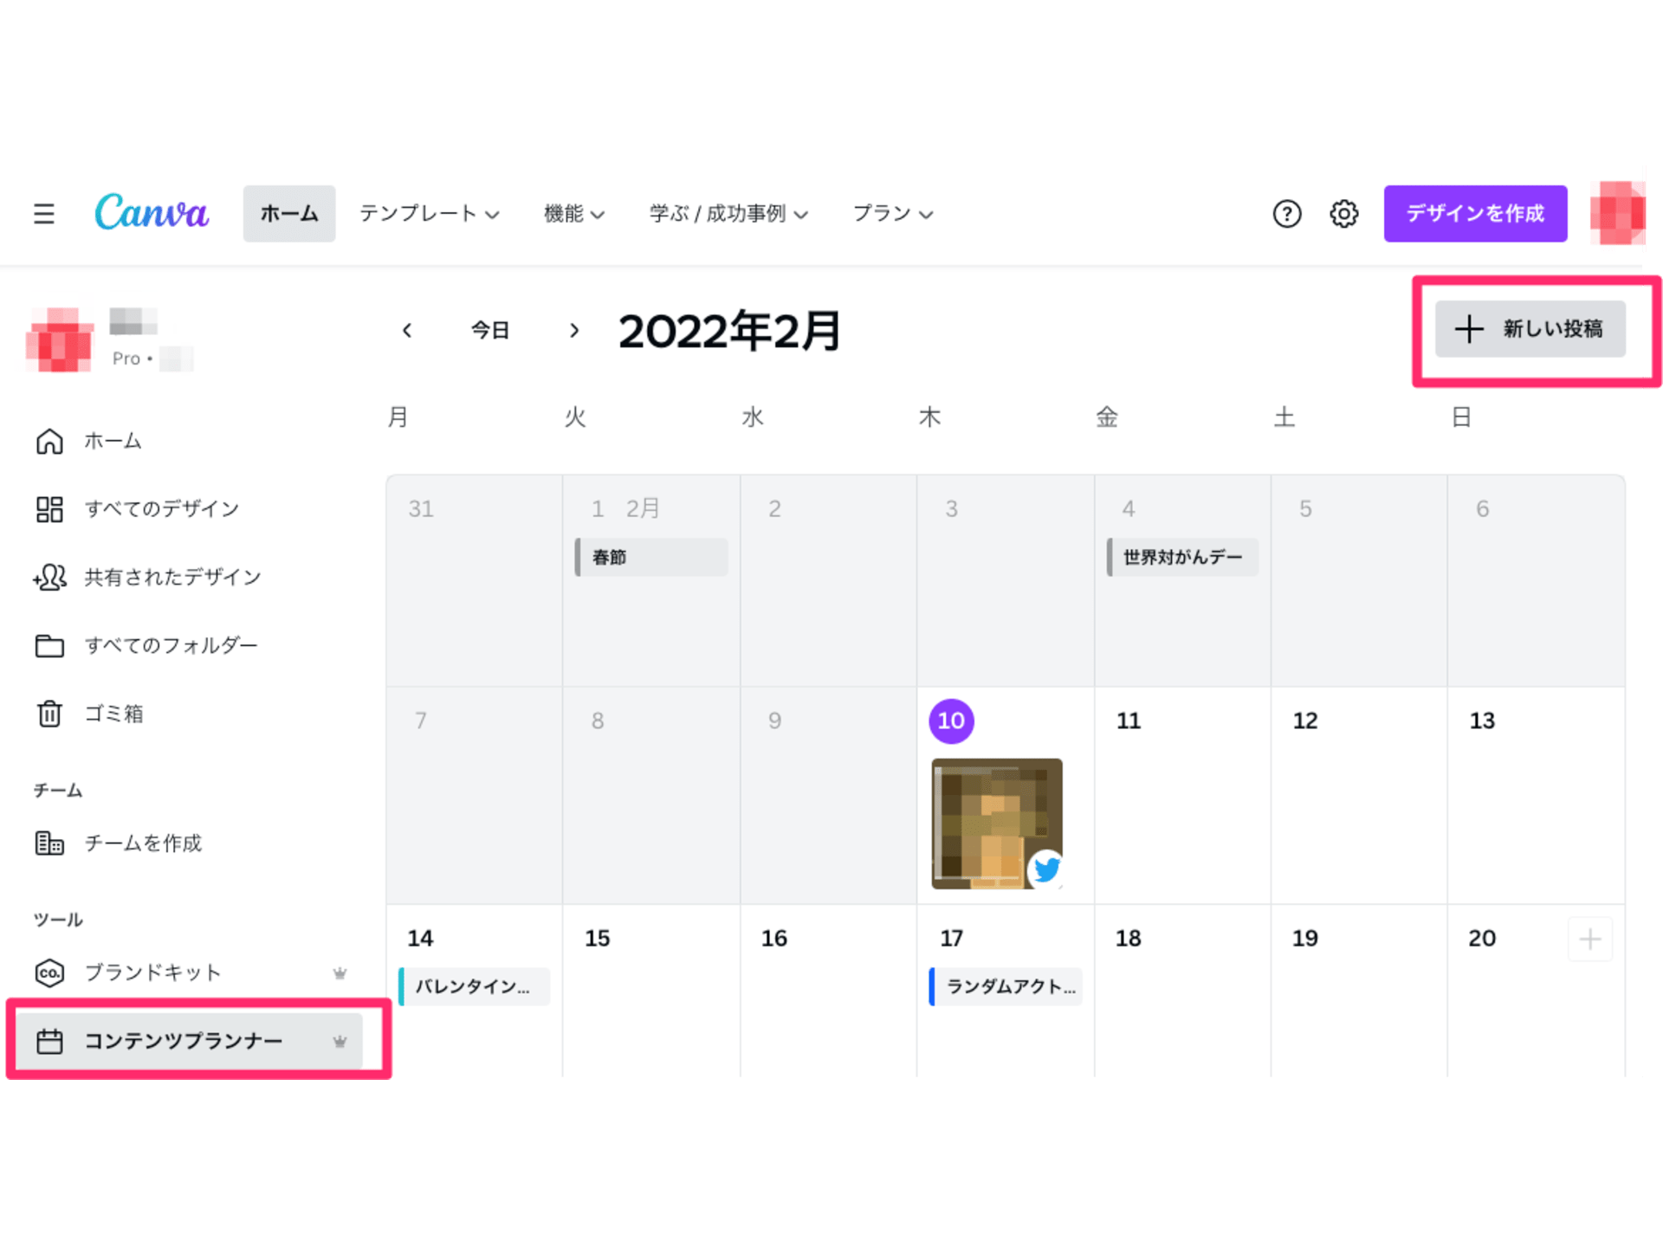Click the すべてのフォルダー folder icon
Viewport: 1663px width, 1247px height.
click(49, 646)
